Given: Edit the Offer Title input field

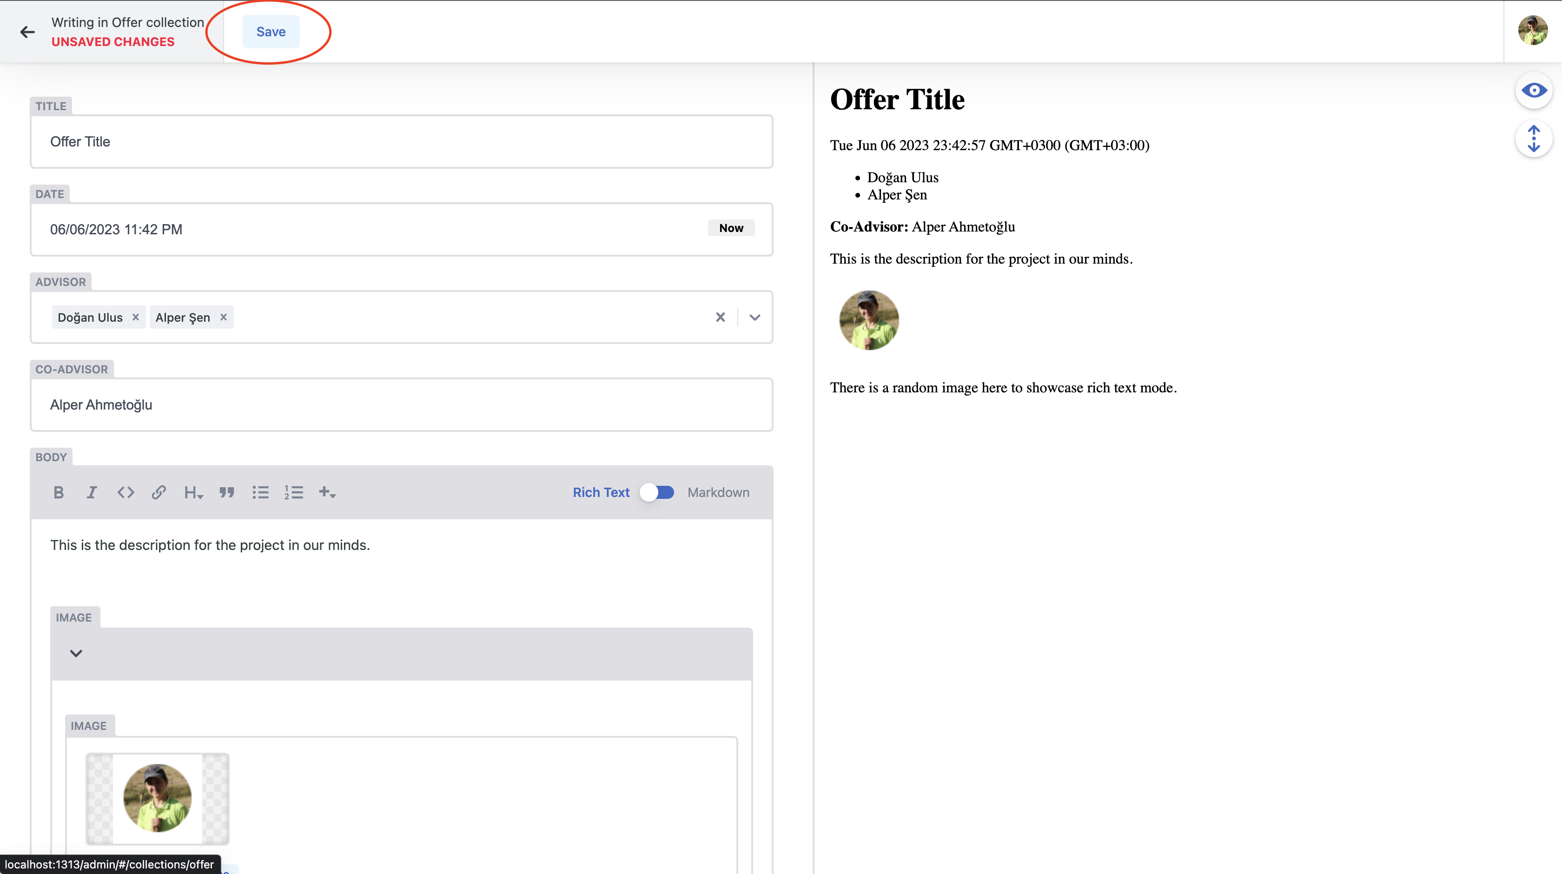Looking at the screenshot, I should [x=401, y=141].
